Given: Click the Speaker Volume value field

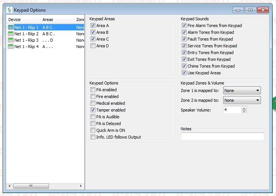Looking at the screenshot, I should click(x=232, y=110).
